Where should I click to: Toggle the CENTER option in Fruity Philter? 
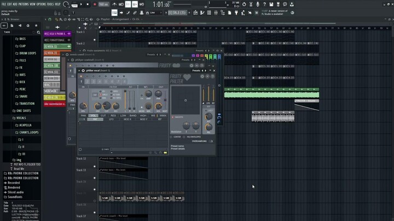[x=176, y=137]
